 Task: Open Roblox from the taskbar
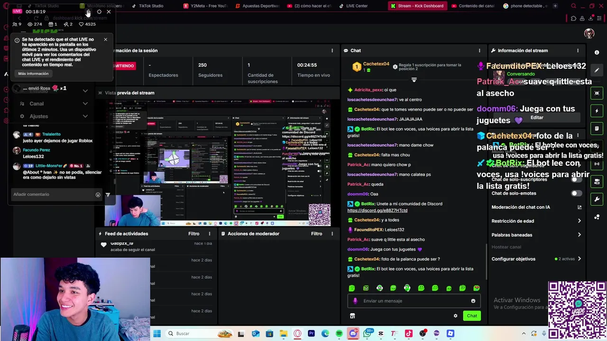[x=450, y=333]
